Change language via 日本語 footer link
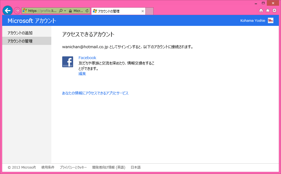 pos(136,167)
